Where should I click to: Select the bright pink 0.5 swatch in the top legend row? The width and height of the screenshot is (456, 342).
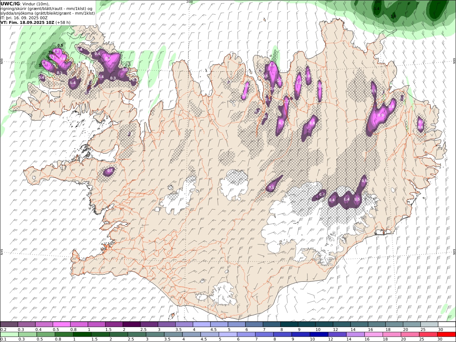[61, 324]
